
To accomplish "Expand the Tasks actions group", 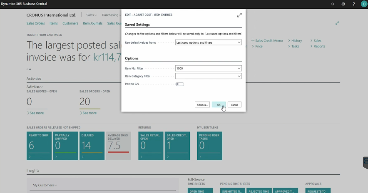I will click(x=293, y=46).
